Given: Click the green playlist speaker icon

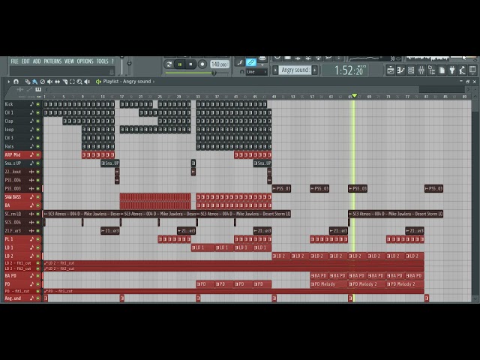Looking at the screenshot, I should click(98, 82).
